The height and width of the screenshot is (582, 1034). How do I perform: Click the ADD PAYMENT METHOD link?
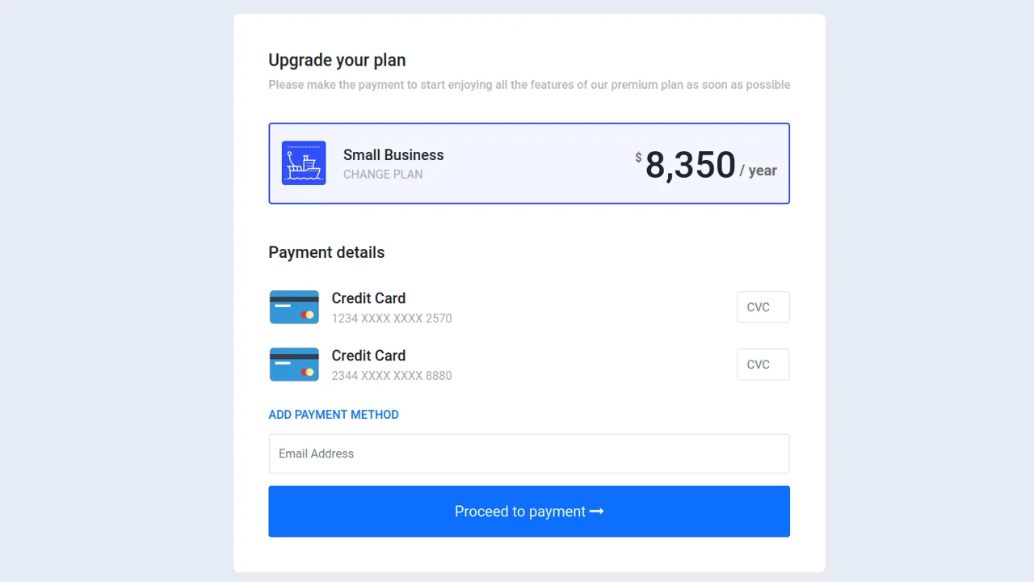click(x=334, y=415)
